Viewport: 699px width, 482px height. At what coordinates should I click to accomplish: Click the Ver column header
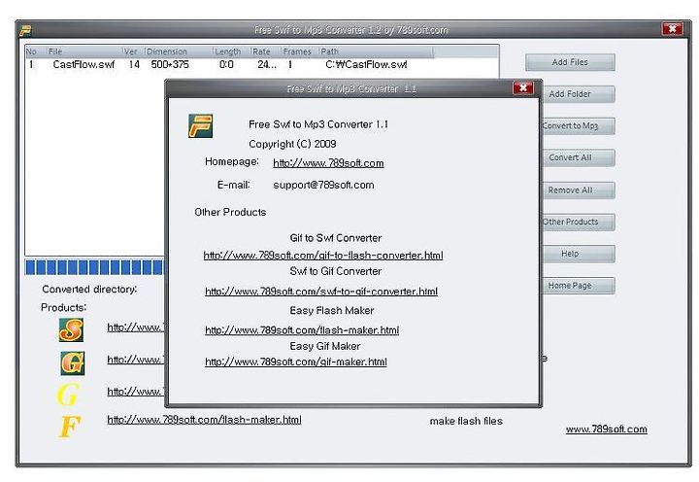134,52
